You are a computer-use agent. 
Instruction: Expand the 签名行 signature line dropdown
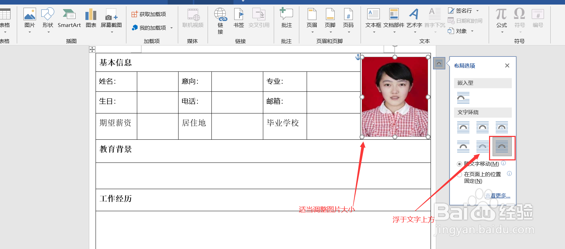pyautogui.click(x=477, y=11)
